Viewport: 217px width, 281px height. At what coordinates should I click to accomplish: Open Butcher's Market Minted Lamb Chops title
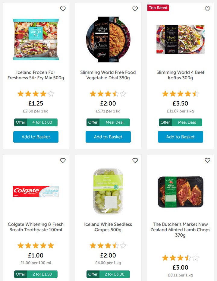click(181, 230)
